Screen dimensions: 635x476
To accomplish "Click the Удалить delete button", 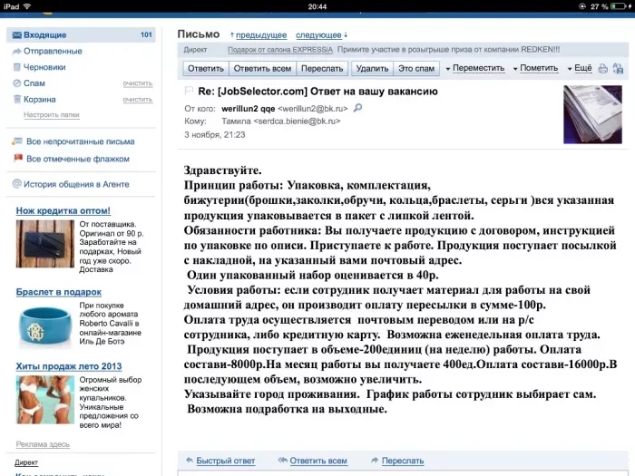I will pyautogui.click(x=372, y=68).
